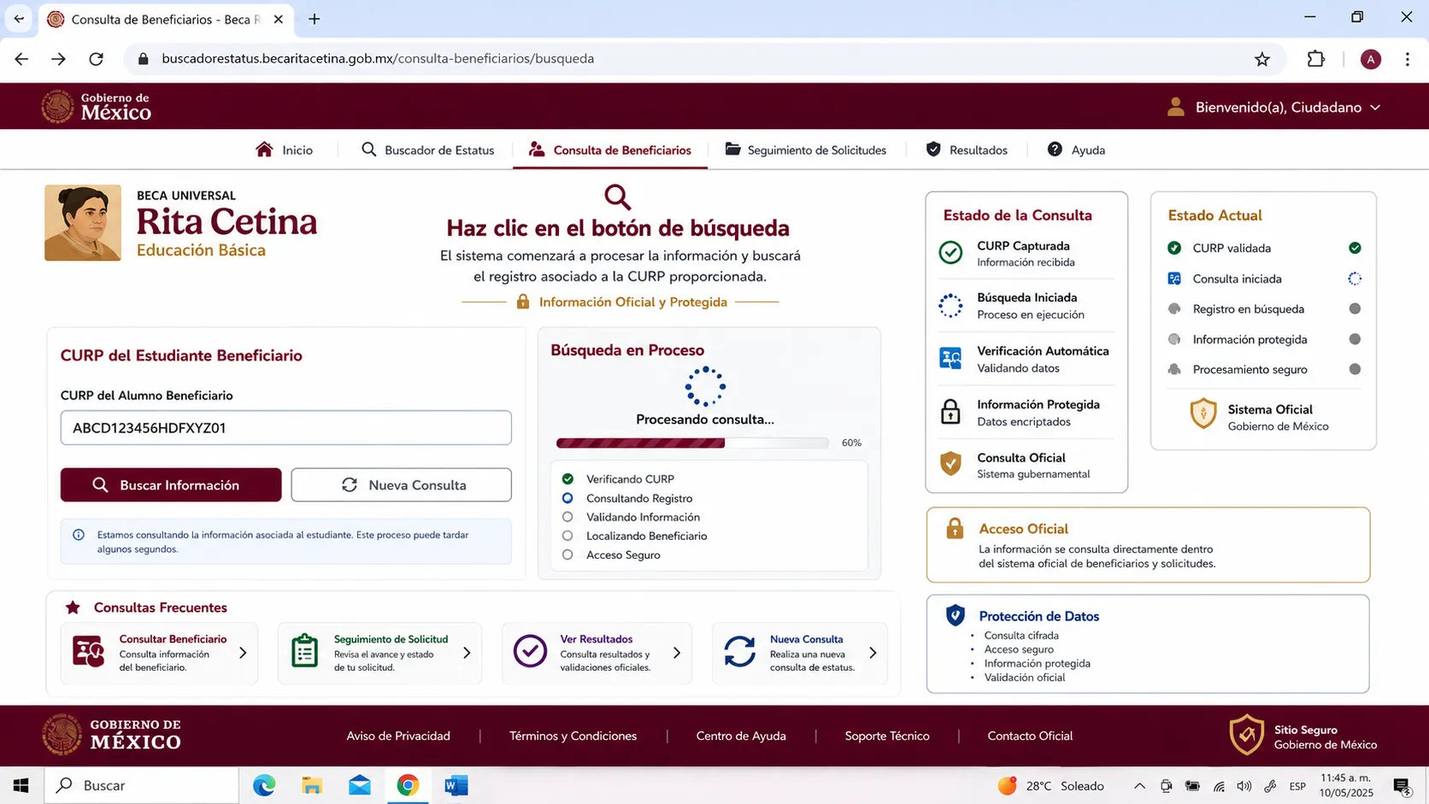The image size is (1429, 804).
Task: Click the Ver Resultados checkmark circle icon
Action: tap(530, 651)
